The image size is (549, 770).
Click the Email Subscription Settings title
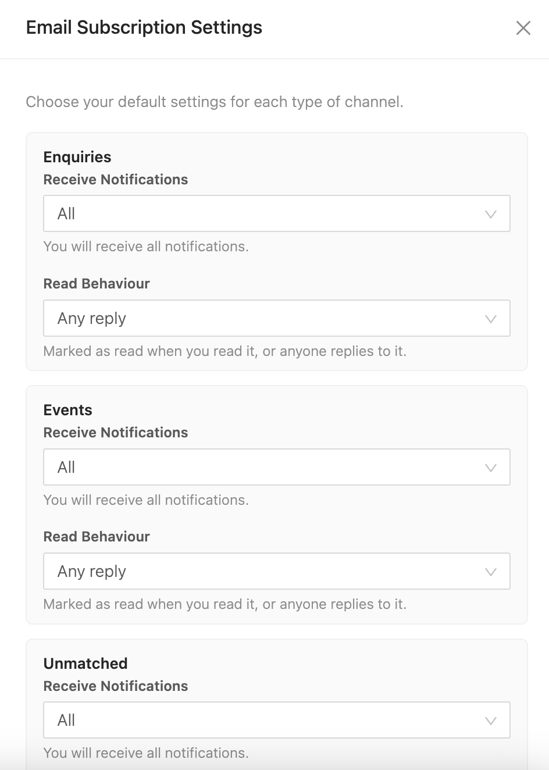point(144,27)
